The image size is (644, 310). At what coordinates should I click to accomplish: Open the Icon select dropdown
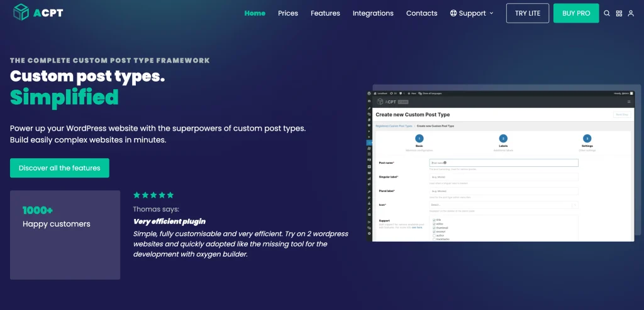[503, 205]
